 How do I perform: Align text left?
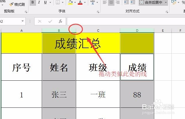click(105, 2)
